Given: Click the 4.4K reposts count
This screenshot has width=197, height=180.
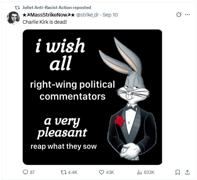Looking at the screenshot, I should tap(73, 172).
